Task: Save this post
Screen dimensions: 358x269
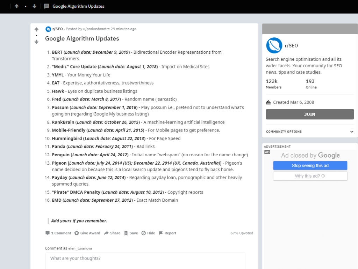Action: coord(131,233)
